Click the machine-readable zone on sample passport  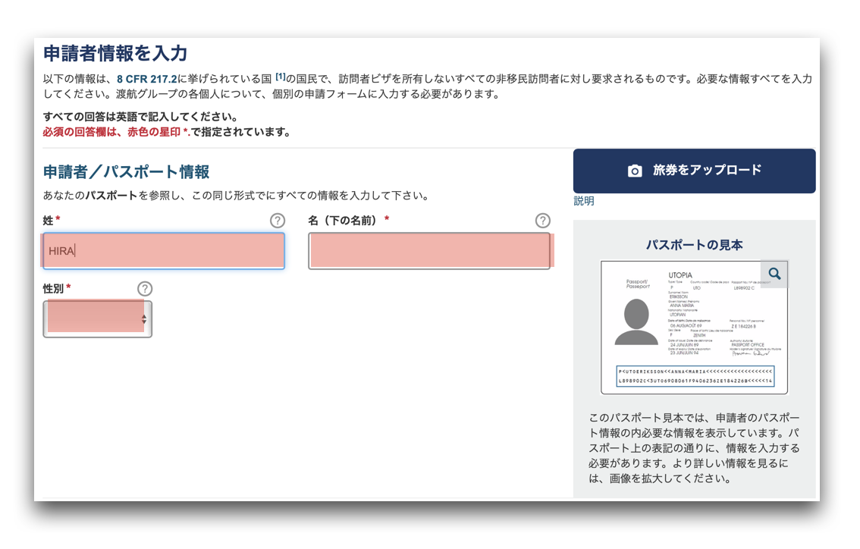695,376
